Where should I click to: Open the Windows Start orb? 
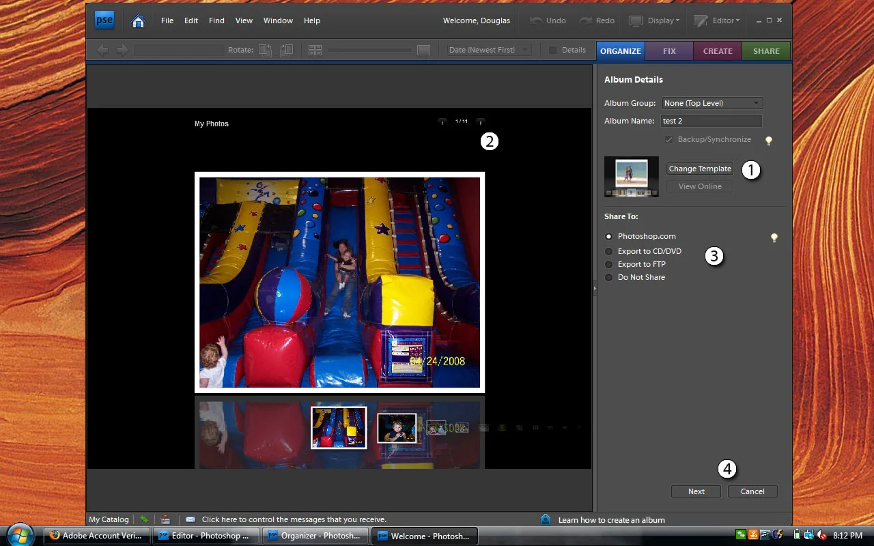click(20, 534)
